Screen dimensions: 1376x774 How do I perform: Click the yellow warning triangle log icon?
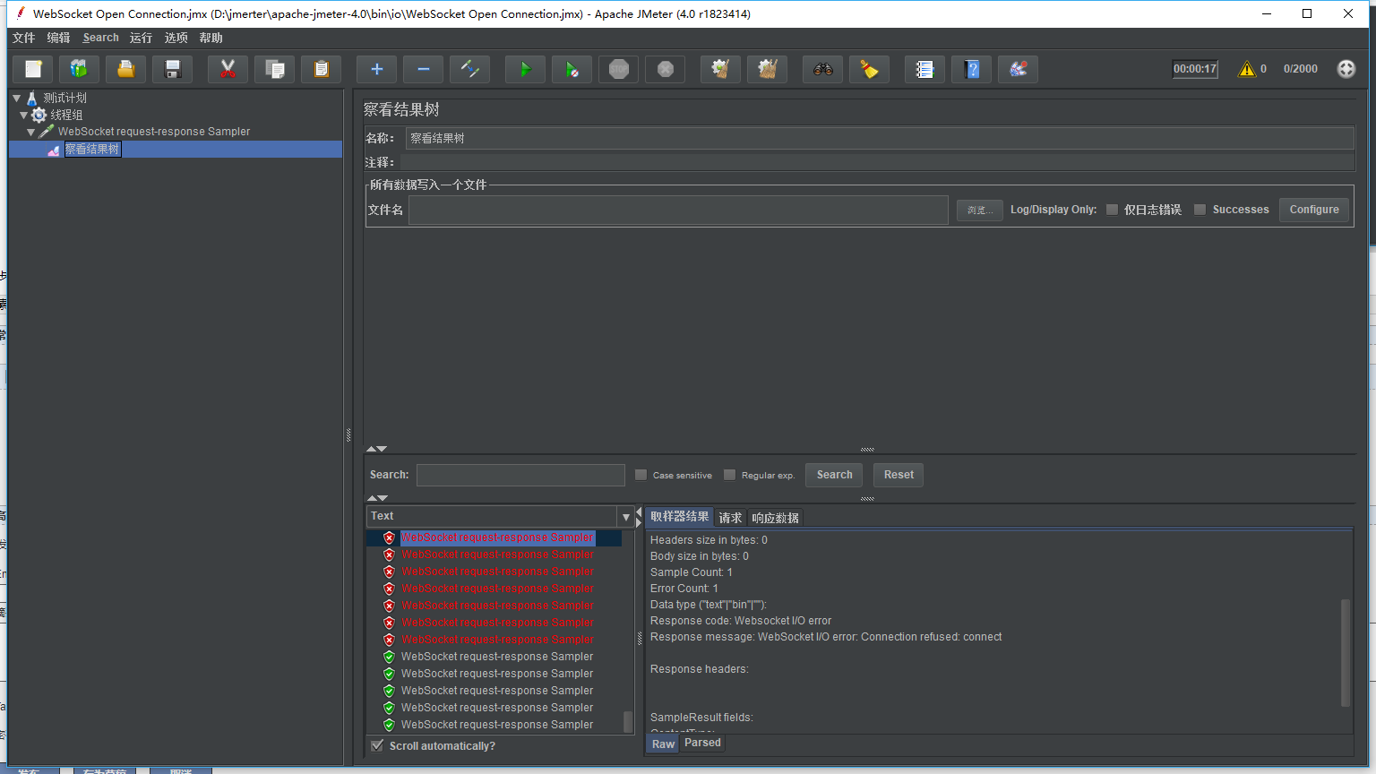(x=1246, y=69)
